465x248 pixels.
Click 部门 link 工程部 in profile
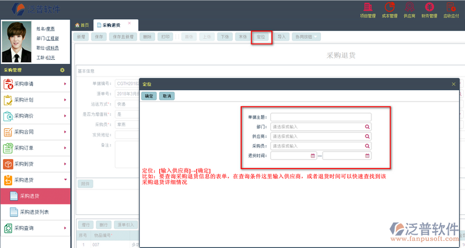tap(52, 38)
